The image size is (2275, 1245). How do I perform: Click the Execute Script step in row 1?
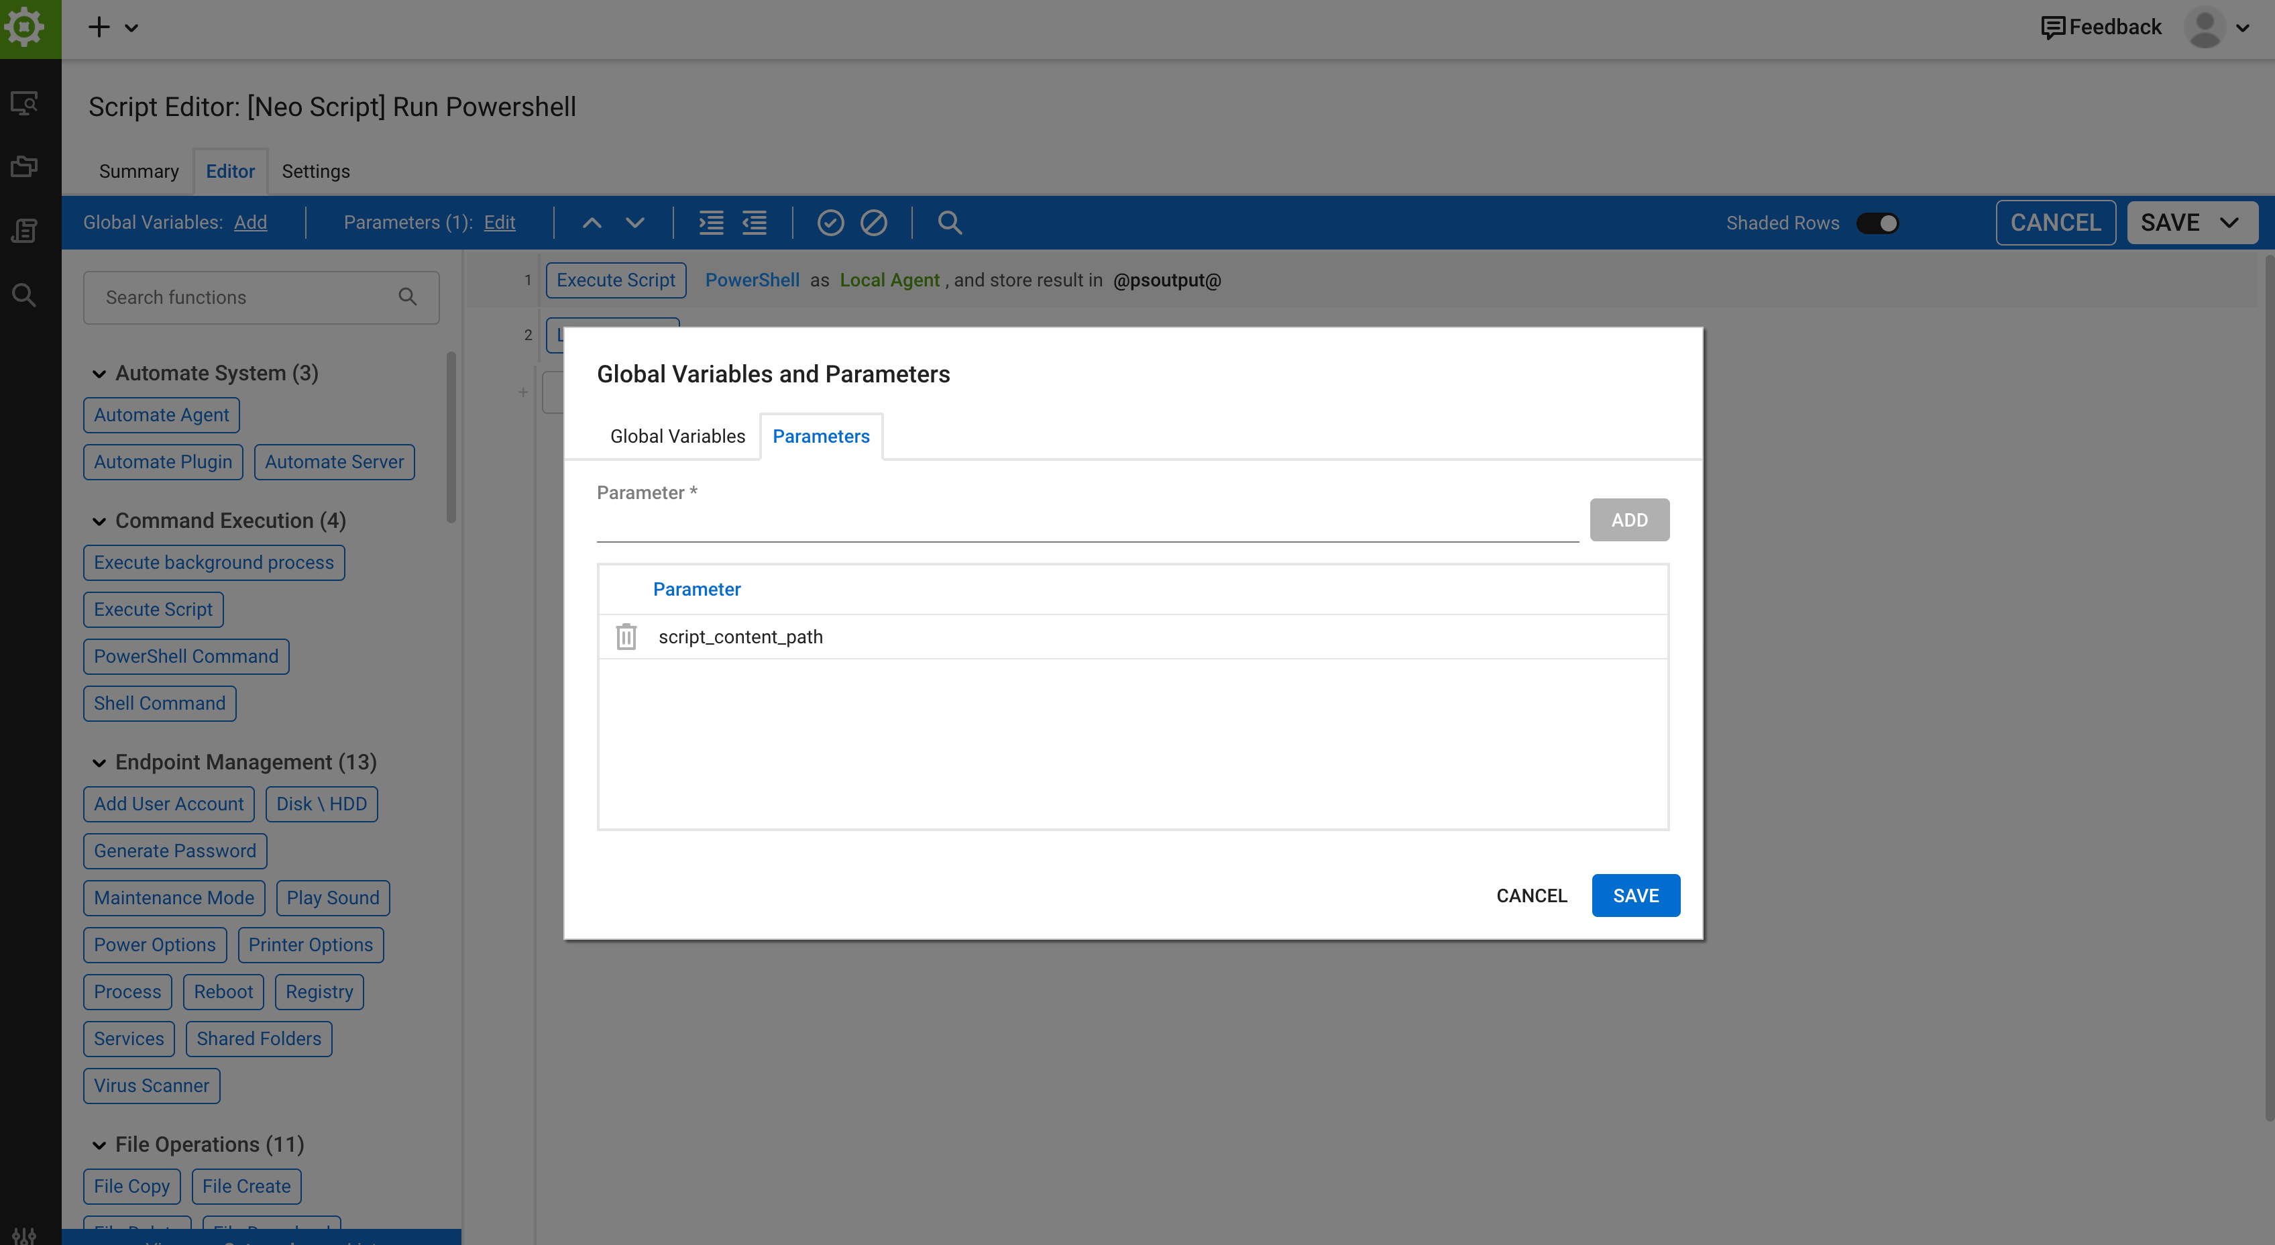[616, 280]
